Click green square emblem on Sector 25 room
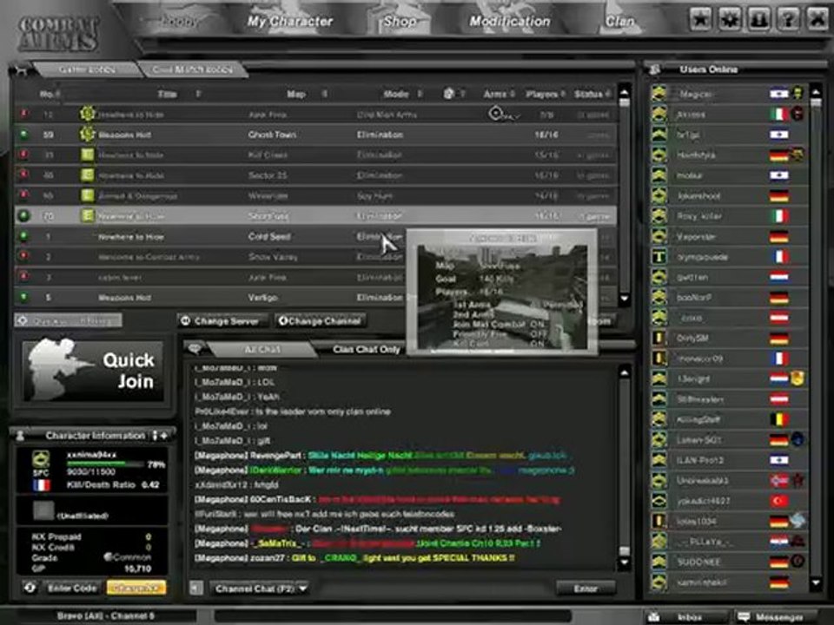Image resolution: width=834 pixels, height=625 pixels. [x=87, y=174]
